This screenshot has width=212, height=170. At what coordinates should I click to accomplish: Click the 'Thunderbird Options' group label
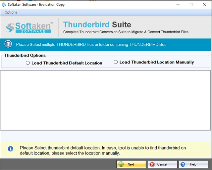[x=25, y=55]
